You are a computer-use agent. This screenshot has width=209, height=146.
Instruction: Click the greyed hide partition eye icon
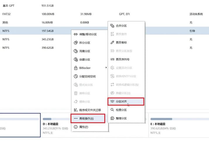[112, 93]
